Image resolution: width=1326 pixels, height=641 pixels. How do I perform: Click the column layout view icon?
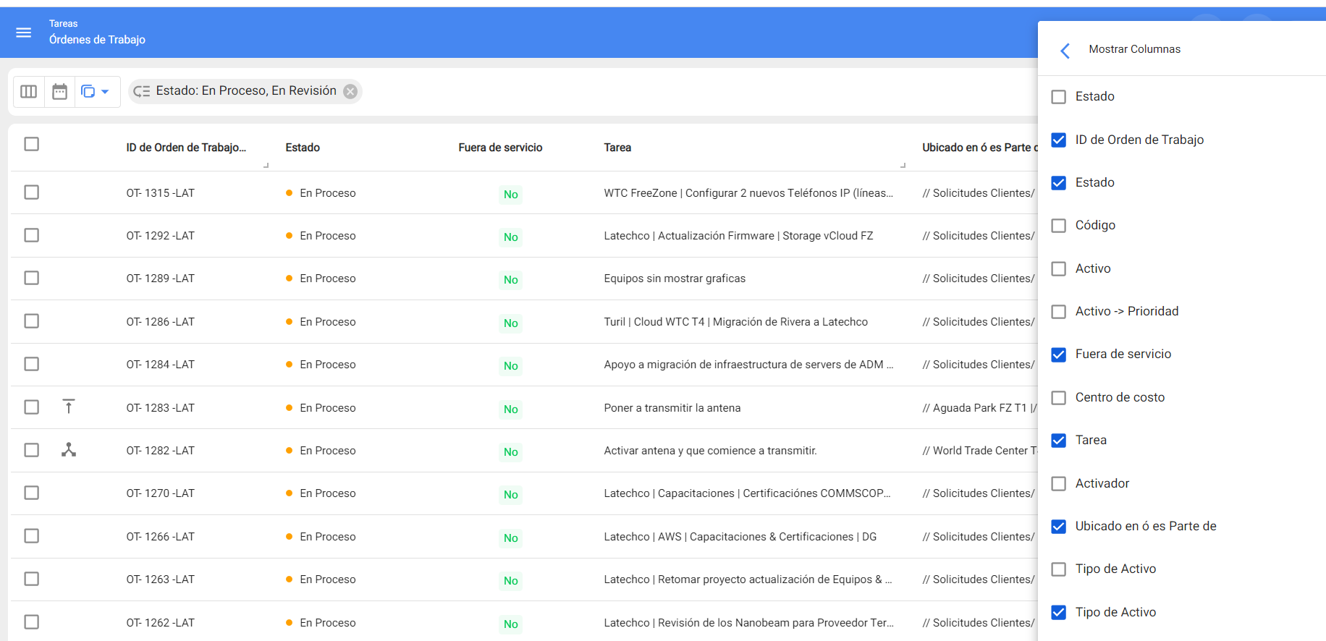coord(29,92)
